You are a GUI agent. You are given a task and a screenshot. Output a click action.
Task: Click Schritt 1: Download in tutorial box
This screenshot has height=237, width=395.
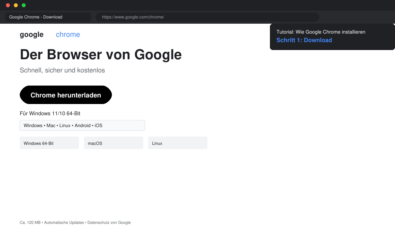click(x=304, y=40)
